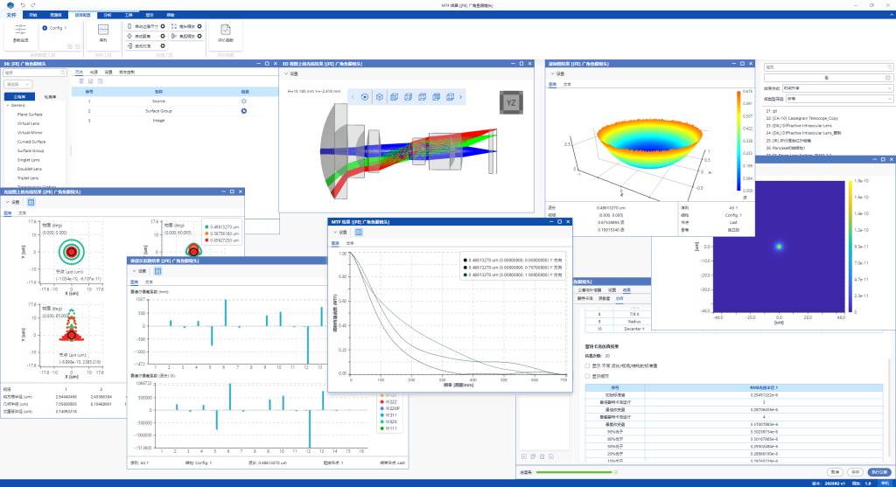896x487 pixels.
Task: Collapse the Generic tree node
Action: [6, 105]
